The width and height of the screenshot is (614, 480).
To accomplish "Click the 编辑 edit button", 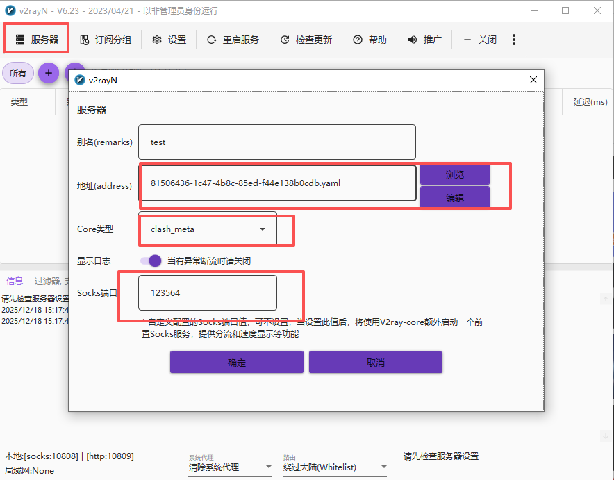I will [x=455, y=197].
